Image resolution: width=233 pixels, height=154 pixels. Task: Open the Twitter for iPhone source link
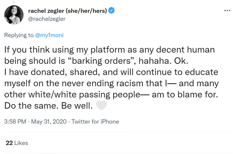coord(95,121)
